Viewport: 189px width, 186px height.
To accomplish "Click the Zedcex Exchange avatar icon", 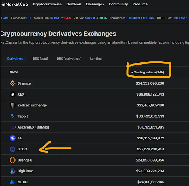I will [13, 105].
